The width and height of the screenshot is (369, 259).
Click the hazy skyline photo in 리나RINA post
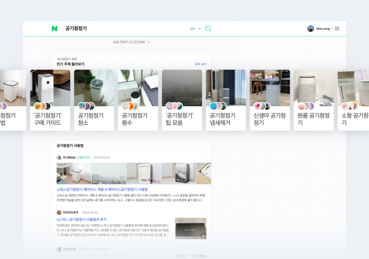[109, 173]
